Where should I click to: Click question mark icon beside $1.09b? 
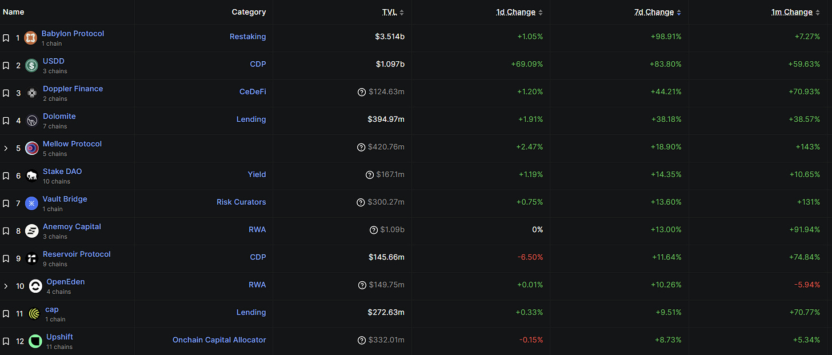(x=374, y=230)
